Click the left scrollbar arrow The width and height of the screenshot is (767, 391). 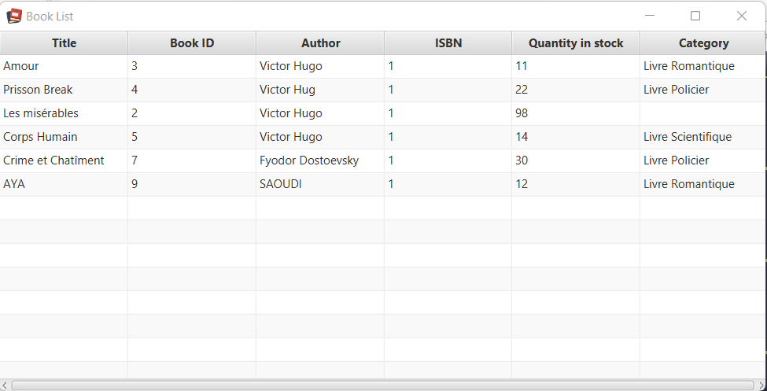pyautogui.click(x=5, y=385)
